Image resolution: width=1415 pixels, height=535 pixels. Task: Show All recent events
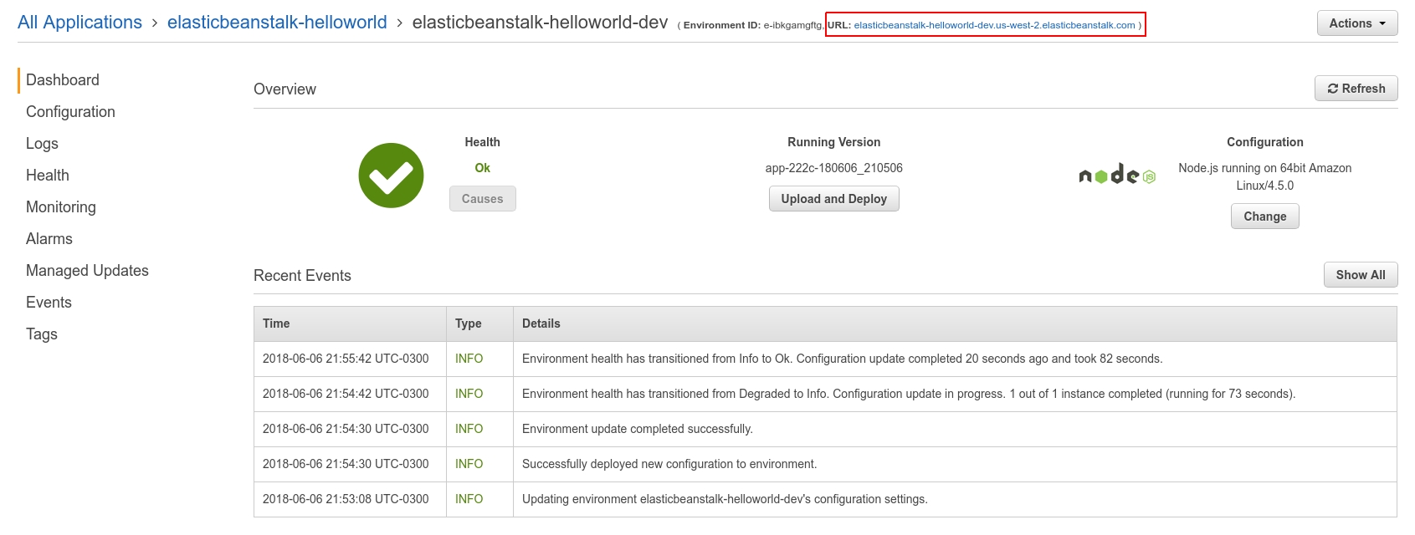coord(1360,275)
